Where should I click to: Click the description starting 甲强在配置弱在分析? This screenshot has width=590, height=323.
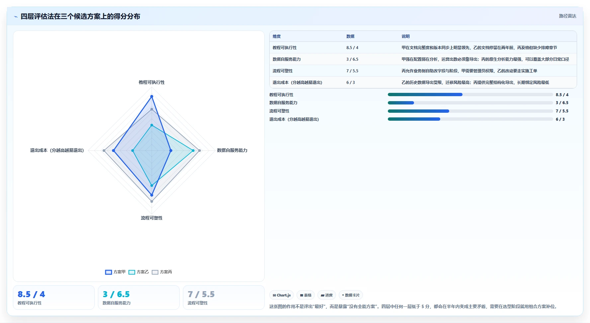pos(485,59)
